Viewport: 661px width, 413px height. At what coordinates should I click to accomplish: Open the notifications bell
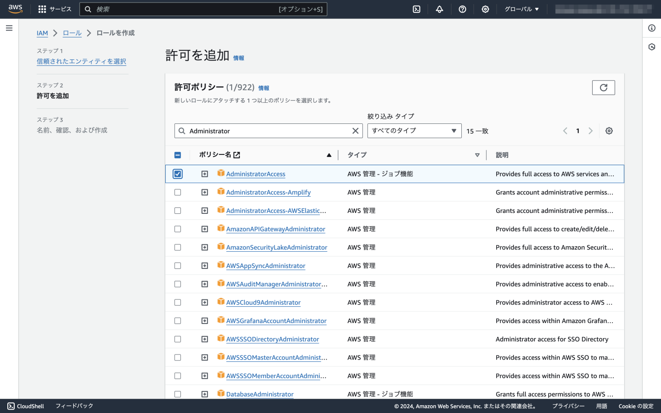tap(439, 9)
